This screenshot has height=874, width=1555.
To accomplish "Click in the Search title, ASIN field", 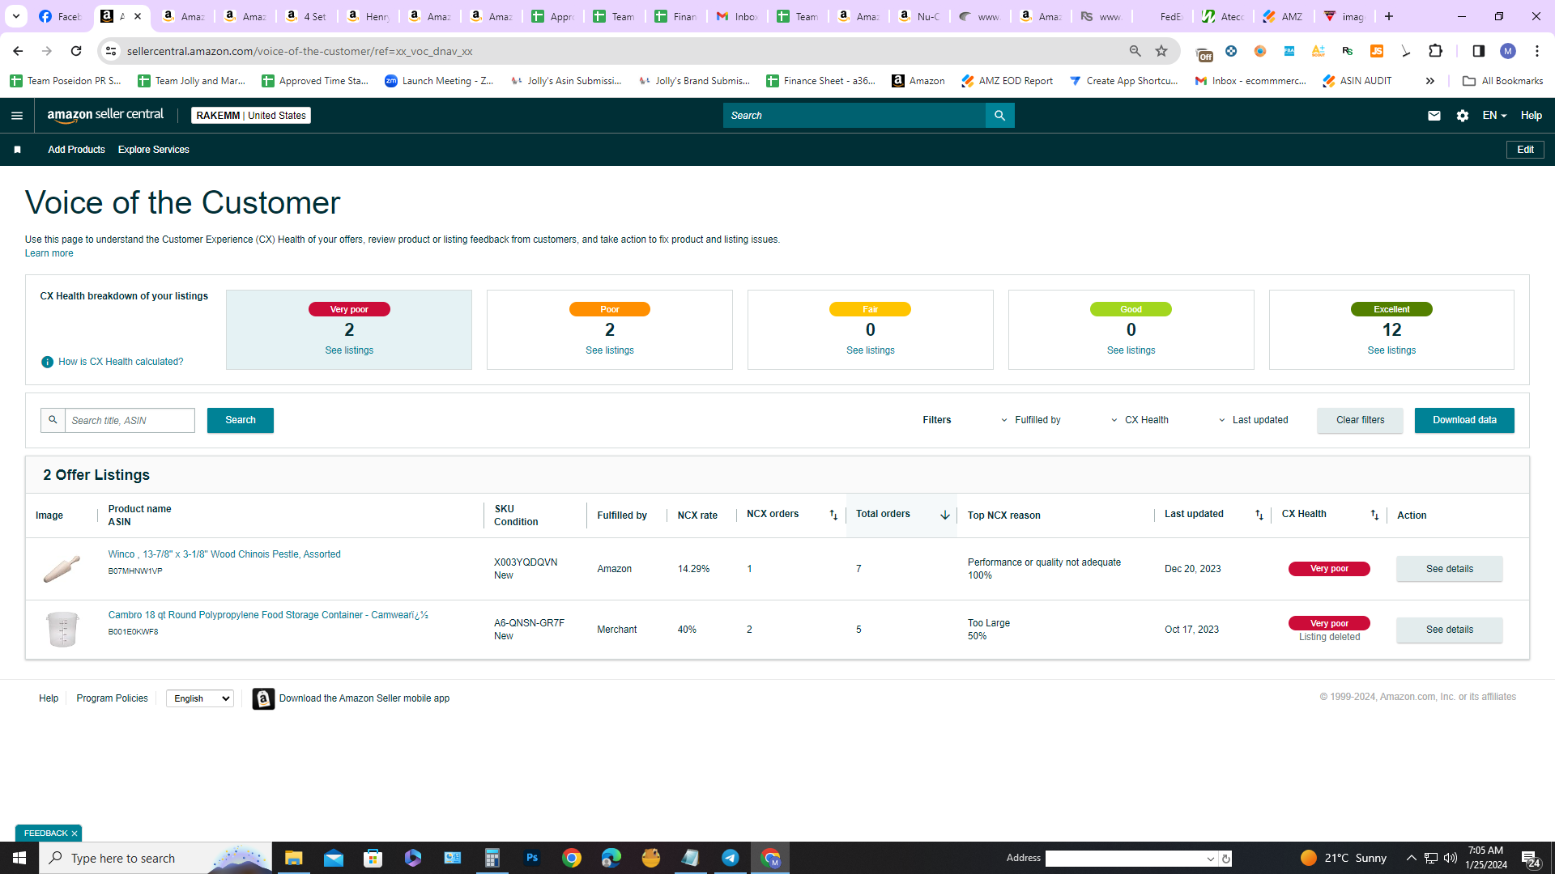I will click(130, 420).
